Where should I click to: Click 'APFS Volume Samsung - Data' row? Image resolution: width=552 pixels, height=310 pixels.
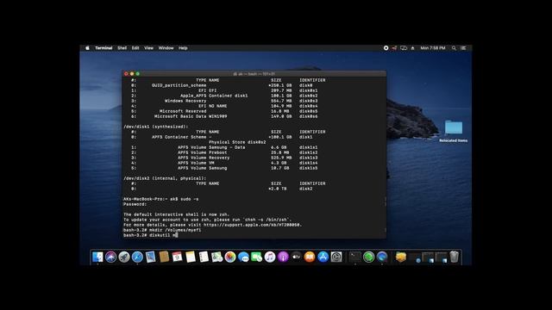pyautogui.click(x=224, y=147)
